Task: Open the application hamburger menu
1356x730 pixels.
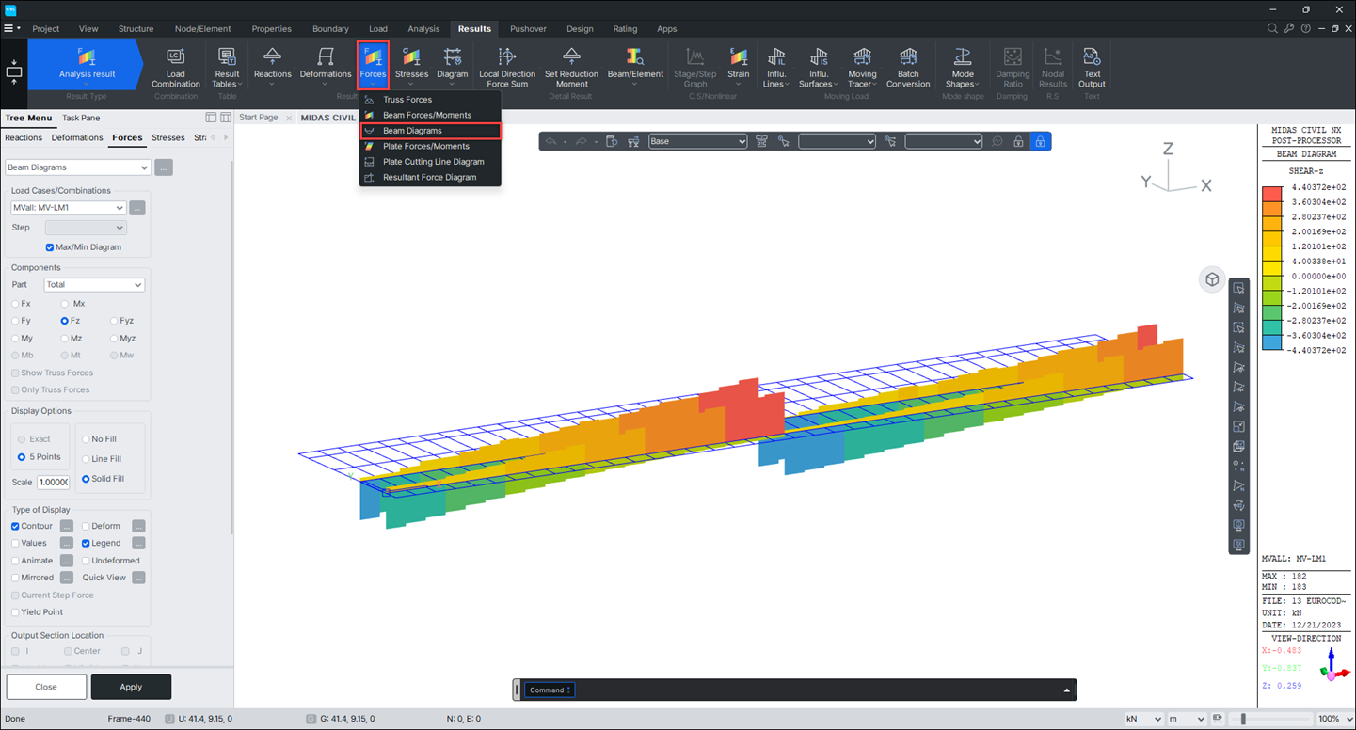Action: (8, 29)
